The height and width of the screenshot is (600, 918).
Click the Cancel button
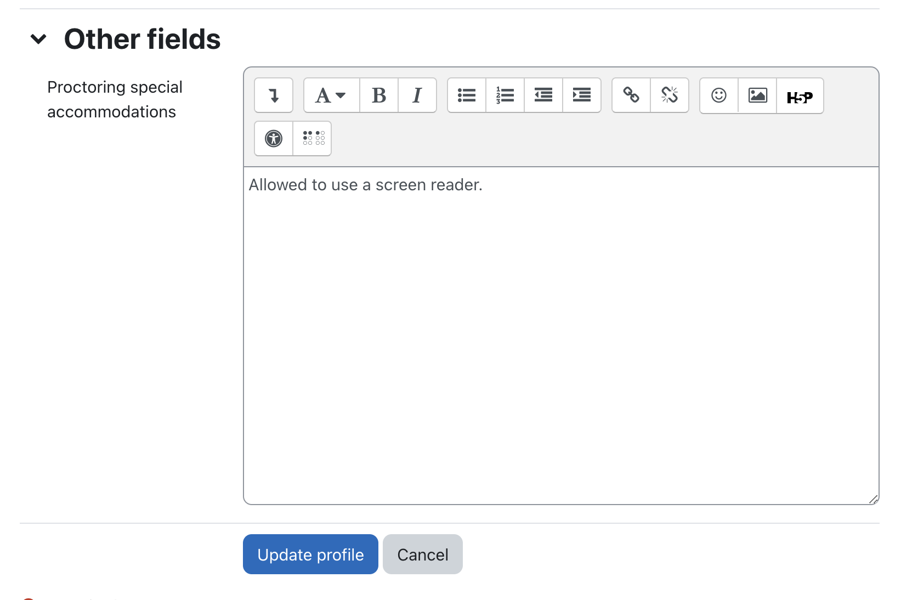pos(423,554)
